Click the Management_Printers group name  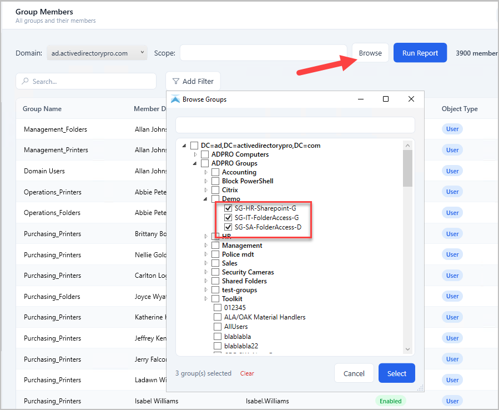pos(56,150)
